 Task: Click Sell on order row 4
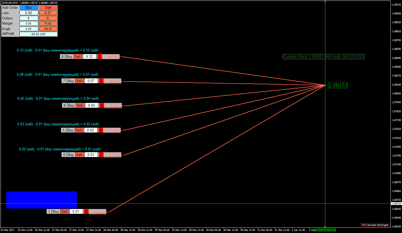point(79,155)
